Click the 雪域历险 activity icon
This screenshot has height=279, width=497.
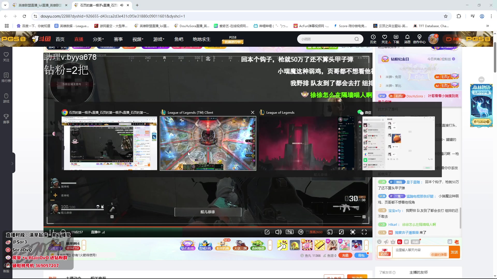(205, 245)
